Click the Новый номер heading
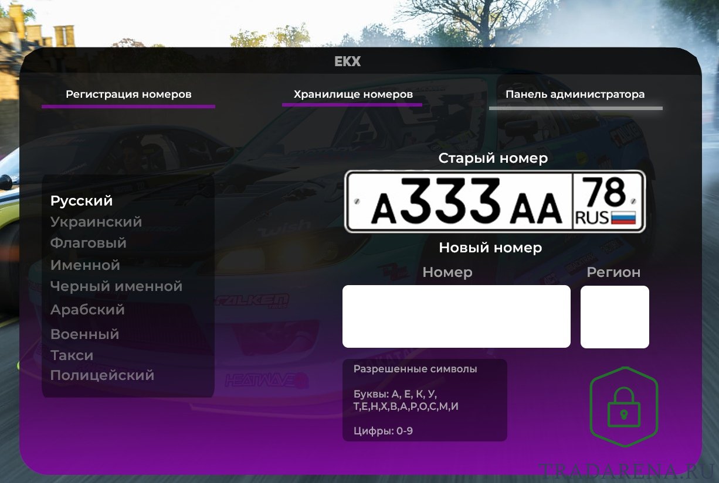The height and width of the screenshot is (483, 719). pos(490,248)
